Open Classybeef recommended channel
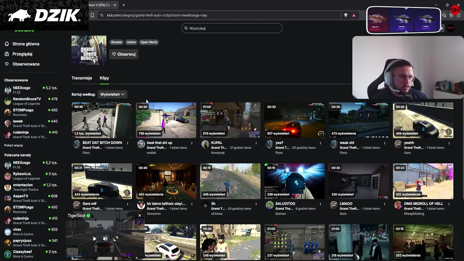 point(31,254)
